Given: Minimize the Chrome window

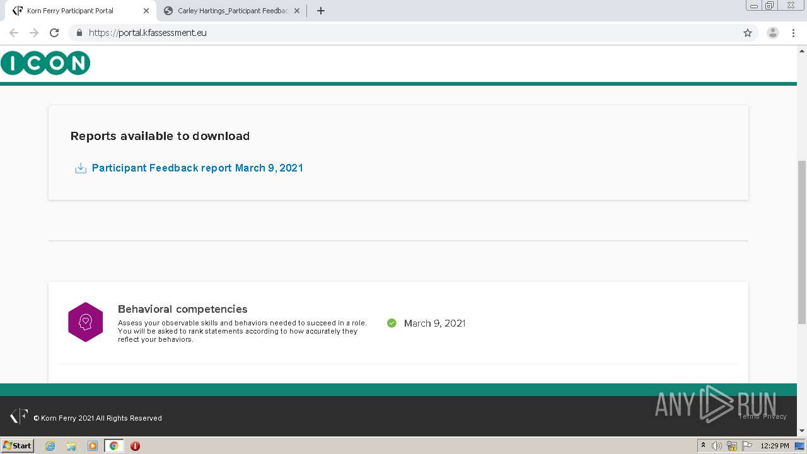Looking at the screenshot, I should pyautogui.click(x=754, y=6).
